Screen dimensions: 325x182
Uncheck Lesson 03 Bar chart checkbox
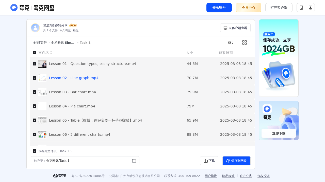click(35, 92)
